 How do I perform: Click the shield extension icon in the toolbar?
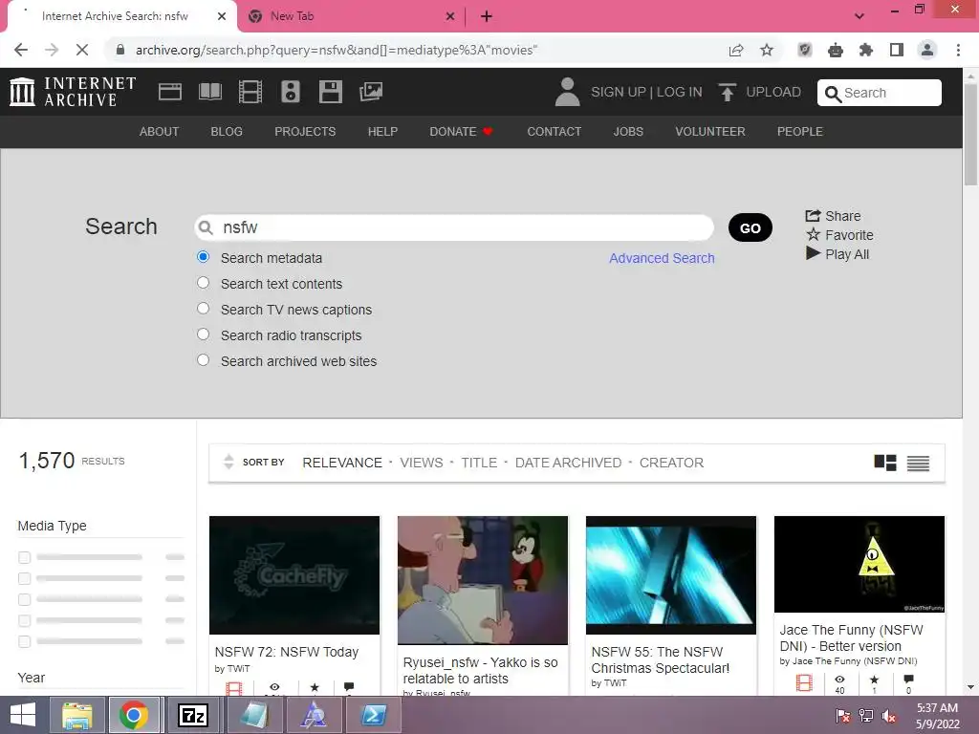point(805,50)
